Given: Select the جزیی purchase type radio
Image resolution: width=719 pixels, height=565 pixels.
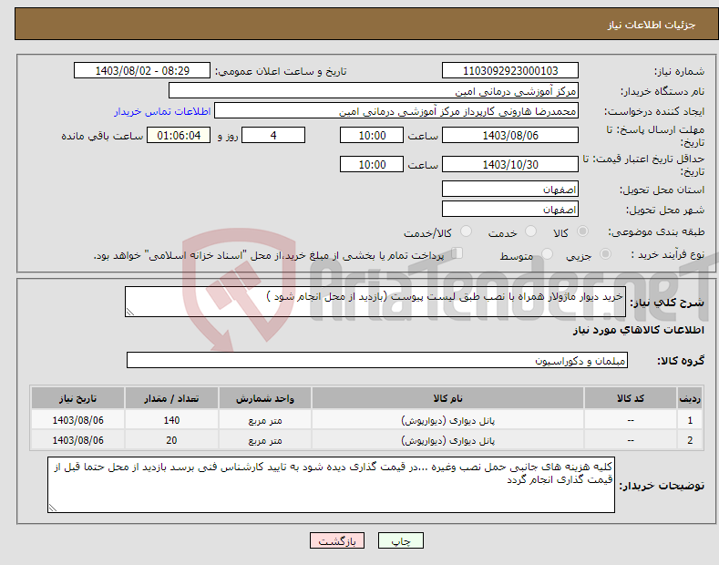Looking at the screenshot, I should tap(605, 254).
